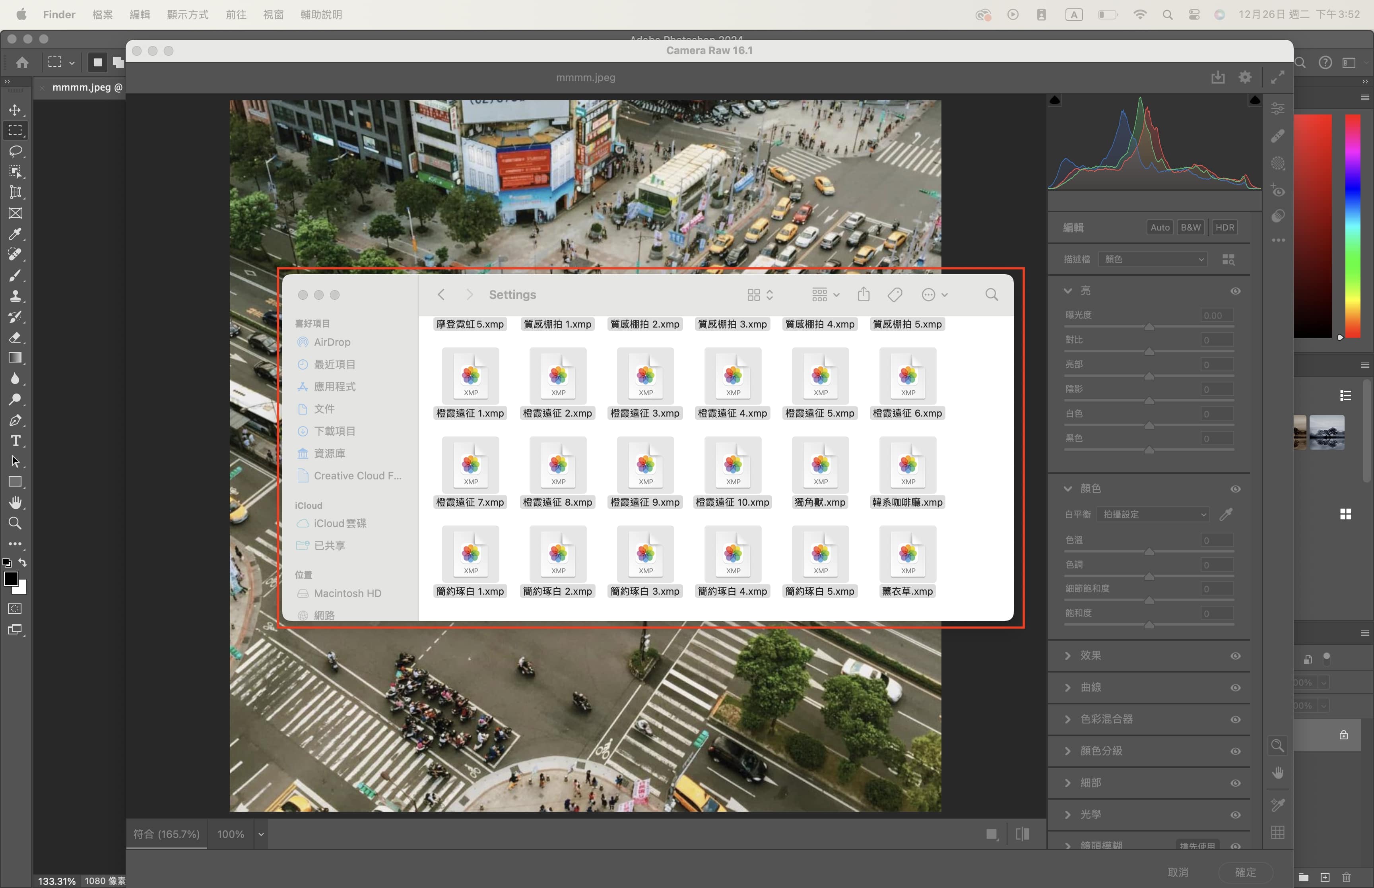
Task: Select the Horizontal Type tool
Action: [15, 440]
